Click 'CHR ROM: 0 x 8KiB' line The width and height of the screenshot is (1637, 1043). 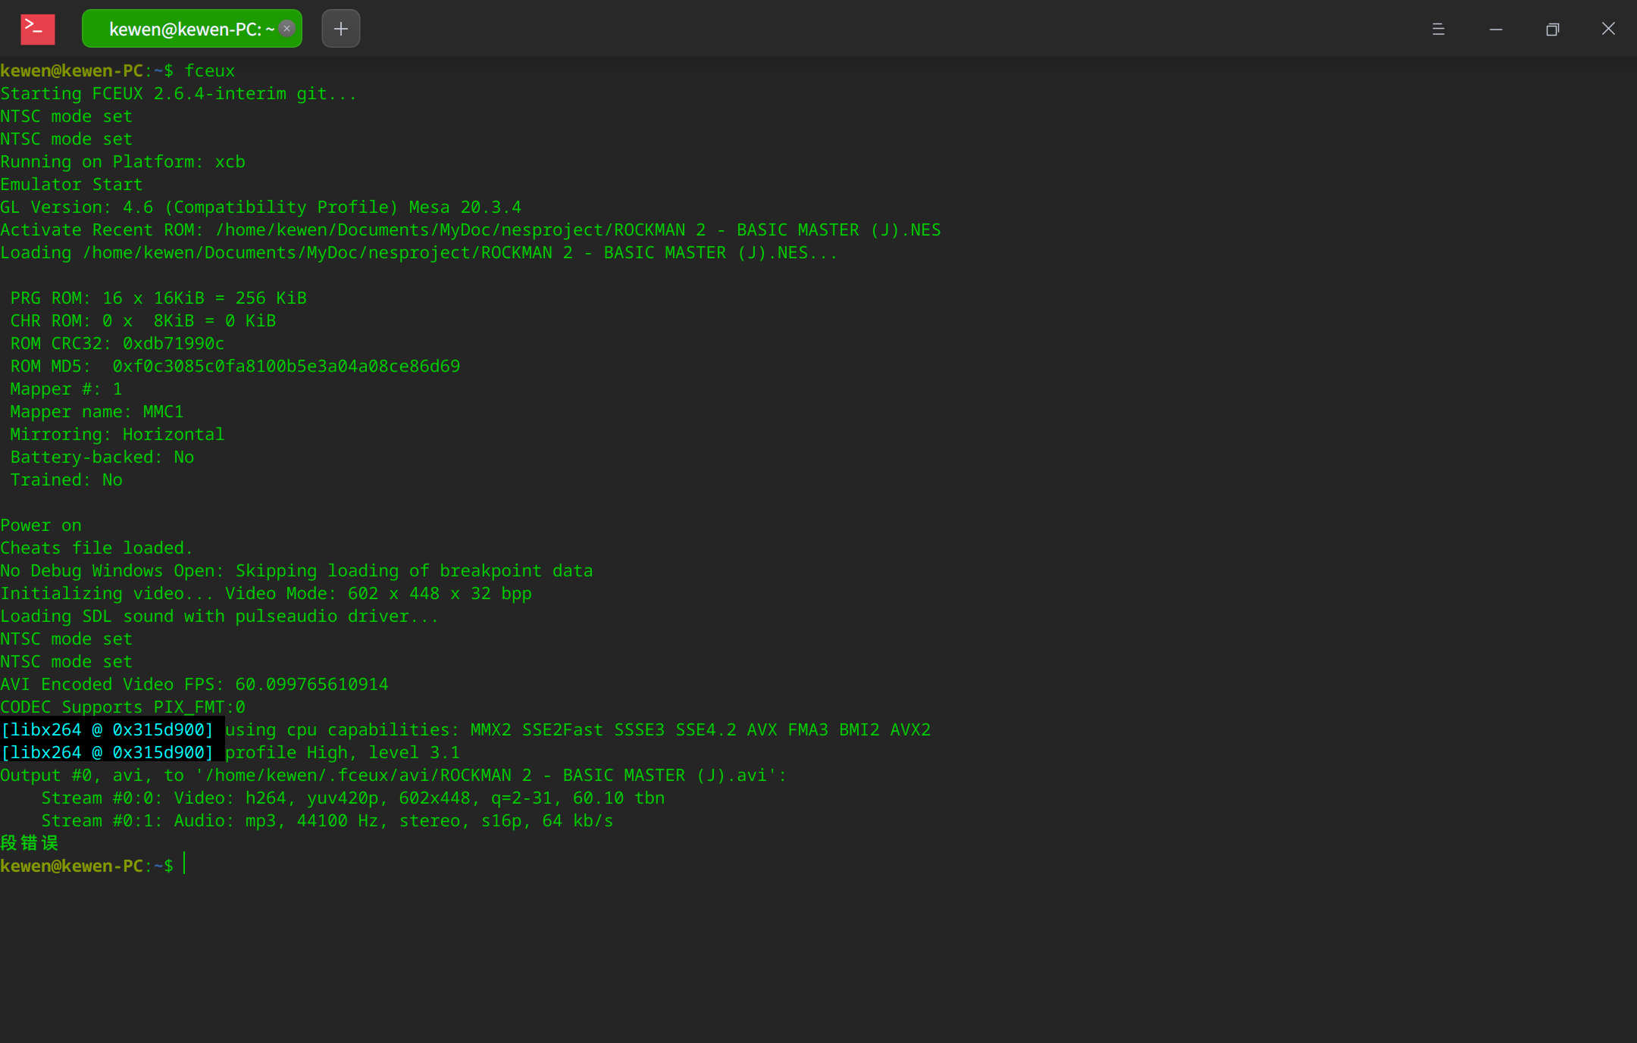(143, 320)
